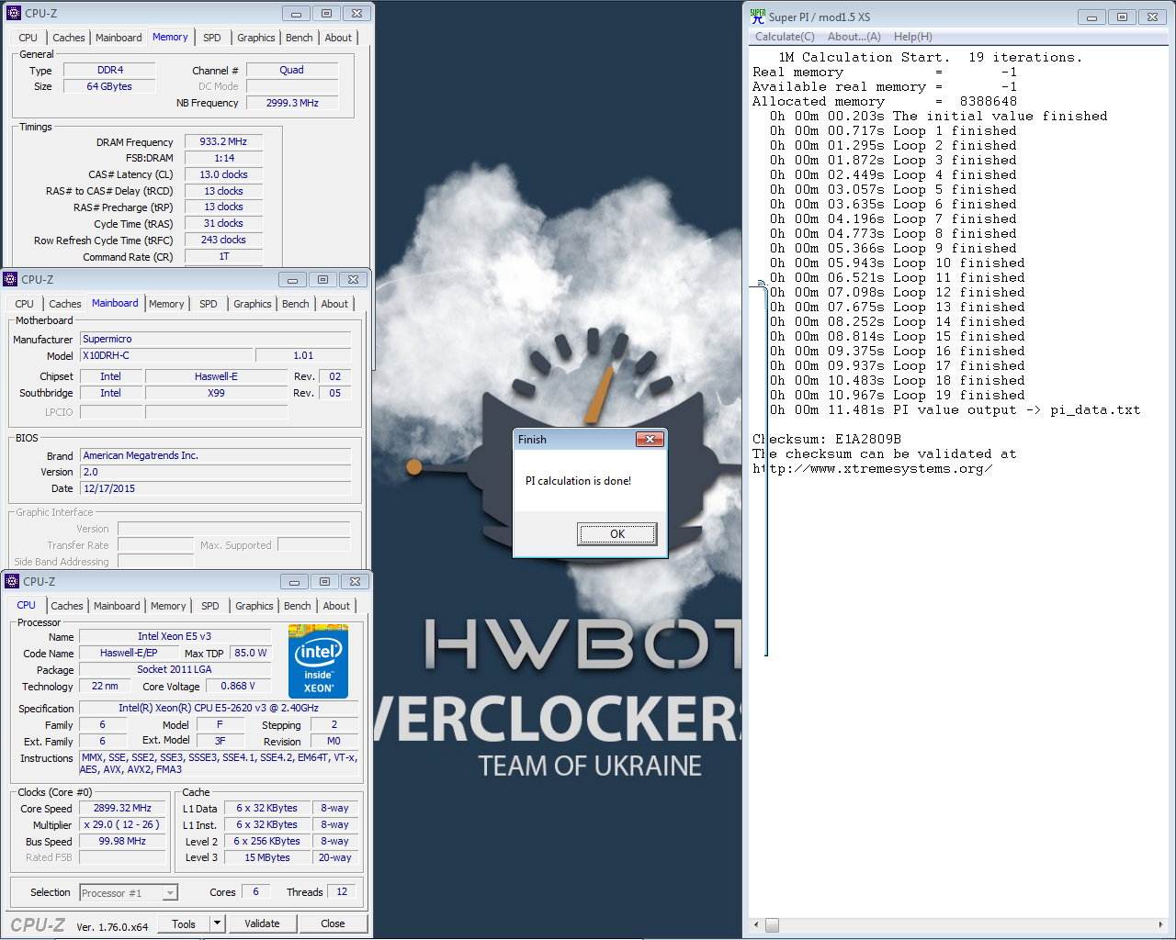
Task: Select CPU tab in Mainboard window
Action: coord(25,304)
